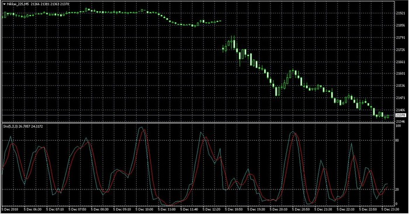409x214 pixels.
Task: Select the 5 Dec 06:30 time label
Action: click(x=33, y=209)
